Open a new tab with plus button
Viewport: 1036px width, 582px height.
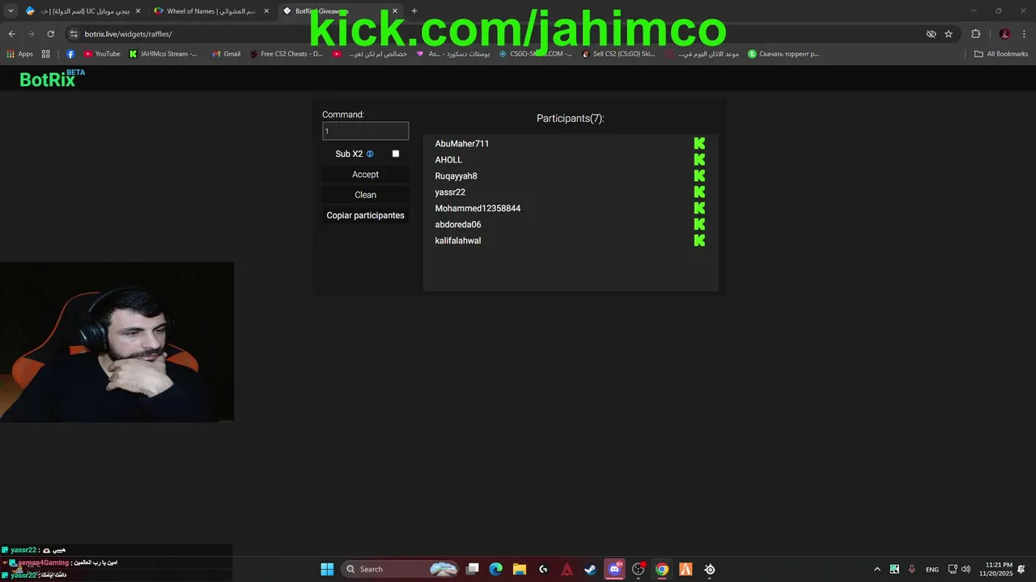[414, 11]
